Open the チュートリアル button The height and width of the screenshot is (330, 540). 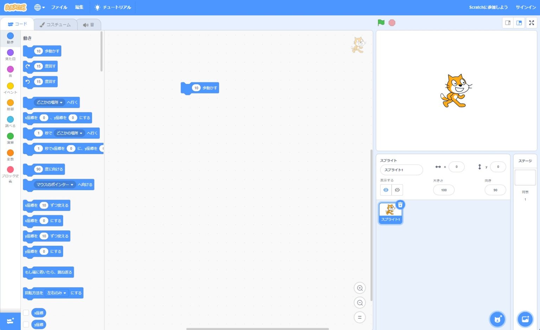(x=113, y=7)
